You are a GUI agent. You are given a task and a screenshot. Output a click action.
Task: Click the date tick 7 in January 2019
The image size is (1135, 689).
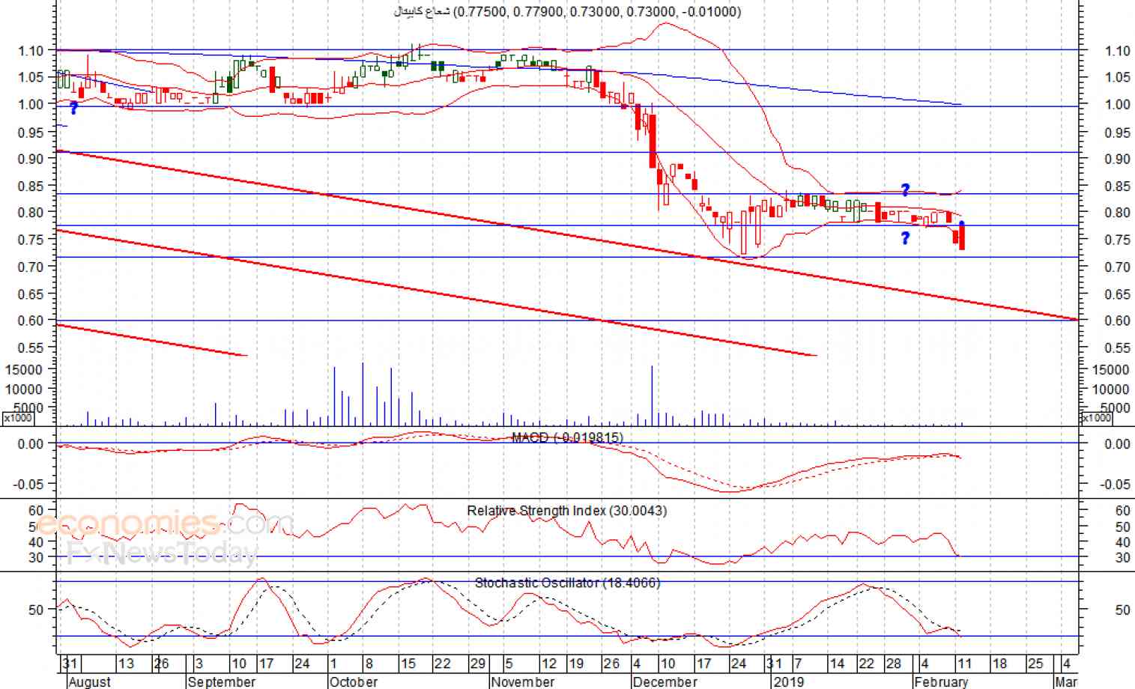(x=798, y=664)
